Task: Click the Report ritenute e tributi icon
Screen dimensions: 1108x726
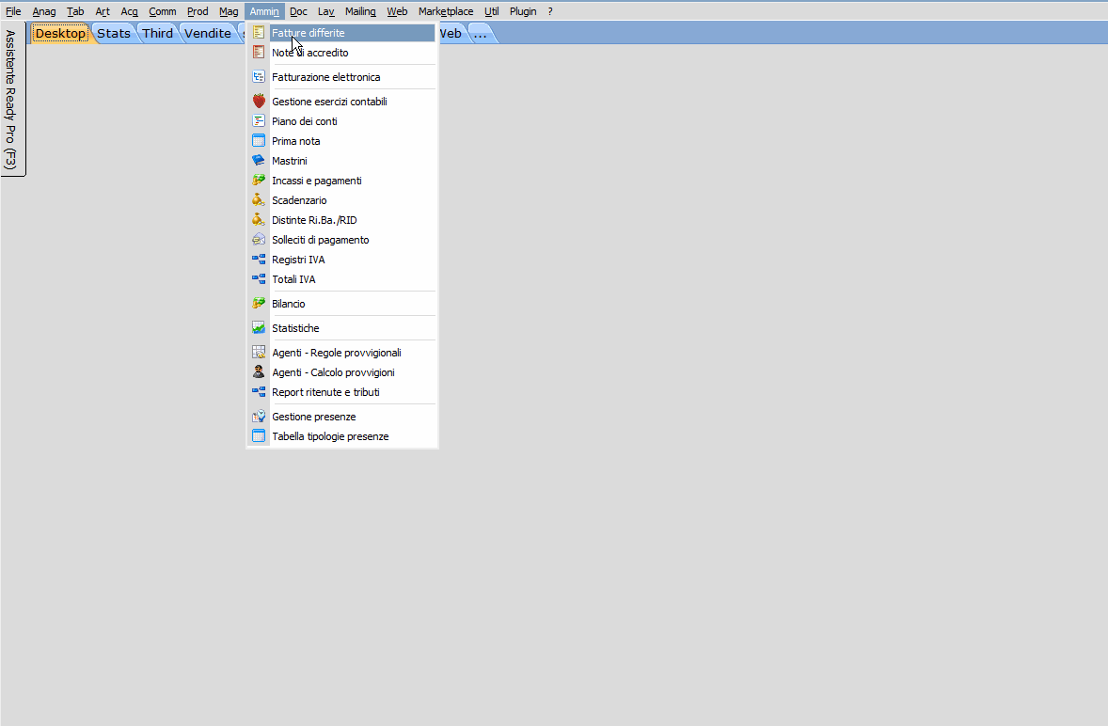Action: coord(259,391)
